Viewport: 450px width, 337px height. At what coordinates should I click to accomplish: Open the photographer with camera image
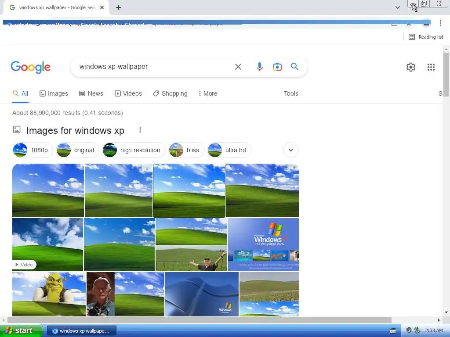(125, 294)
